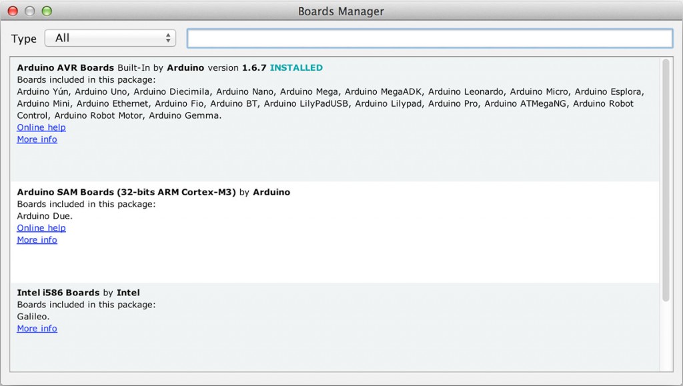683x386 pixels.
Task: Click the vertical scrollbar of the boards list
Action: click(666, 180)
